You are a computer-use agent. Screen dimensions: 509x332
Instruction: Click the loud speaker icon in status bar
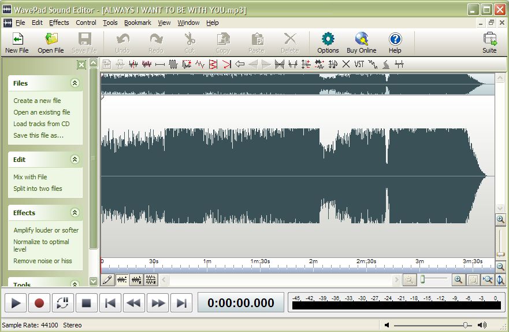pyautogui.click(x=482, y=325)
